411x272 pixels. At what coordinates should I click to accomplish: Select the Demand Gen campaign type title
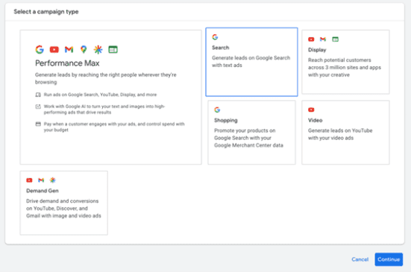(43, 191)
